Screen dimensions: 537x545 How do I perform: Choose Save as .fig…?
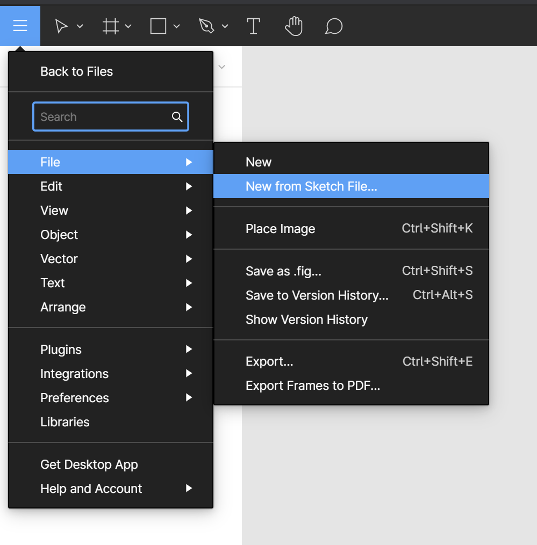(x=351, y=271)
